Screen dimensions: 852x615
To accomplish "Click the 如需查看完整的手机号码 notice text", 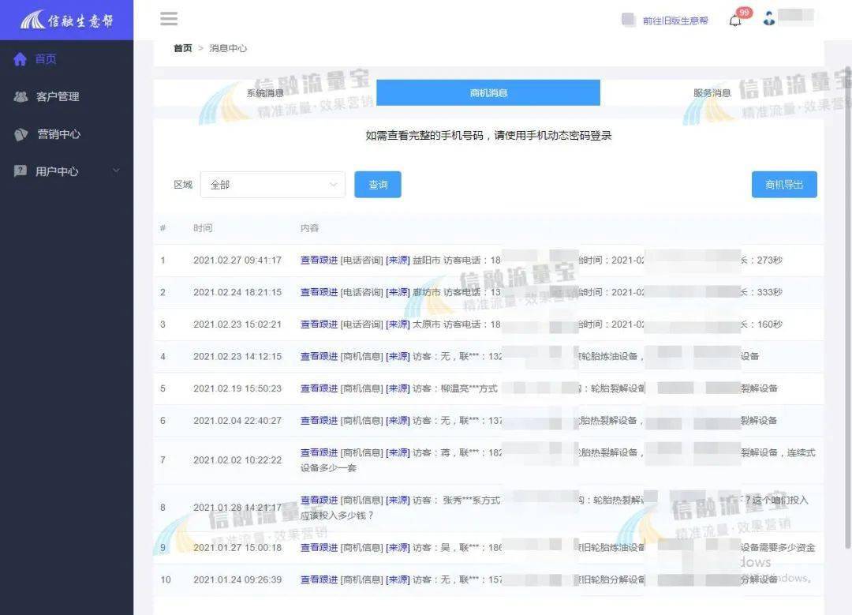I will tap(488, 136).
